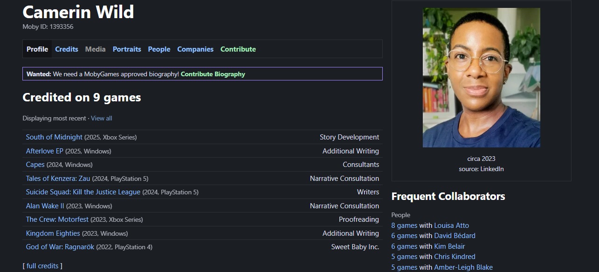This screenshot has width=599, height=272.
Task: Open Louisa Atto's profile
Action: coord(452,226)
